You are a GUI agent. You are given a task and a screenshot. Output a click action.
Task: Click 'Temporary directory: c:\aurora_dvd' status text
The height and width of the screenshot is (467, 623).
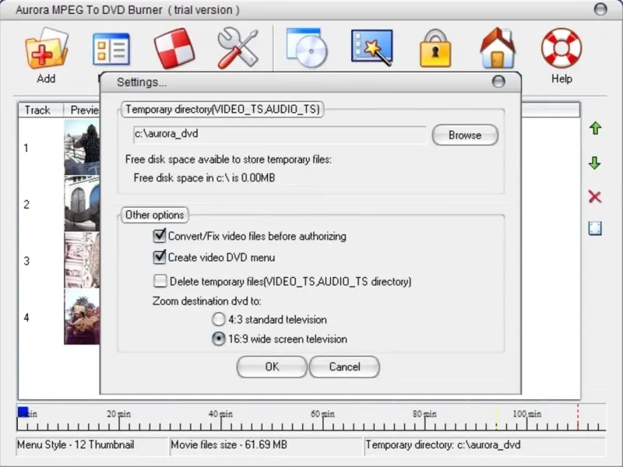pos(443,444)
